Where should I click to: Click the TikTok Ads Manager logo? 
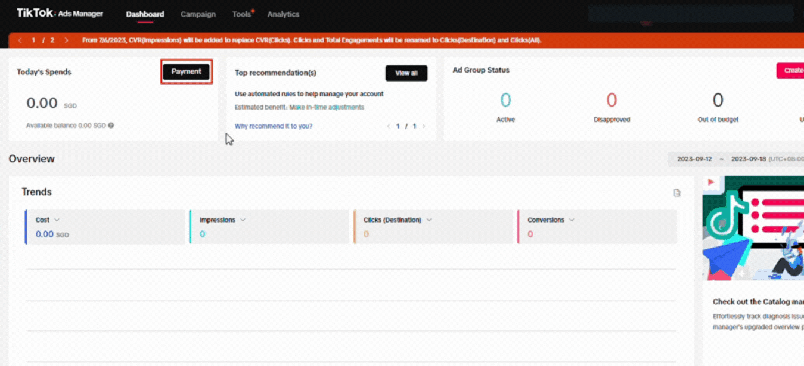click(60, 13)
